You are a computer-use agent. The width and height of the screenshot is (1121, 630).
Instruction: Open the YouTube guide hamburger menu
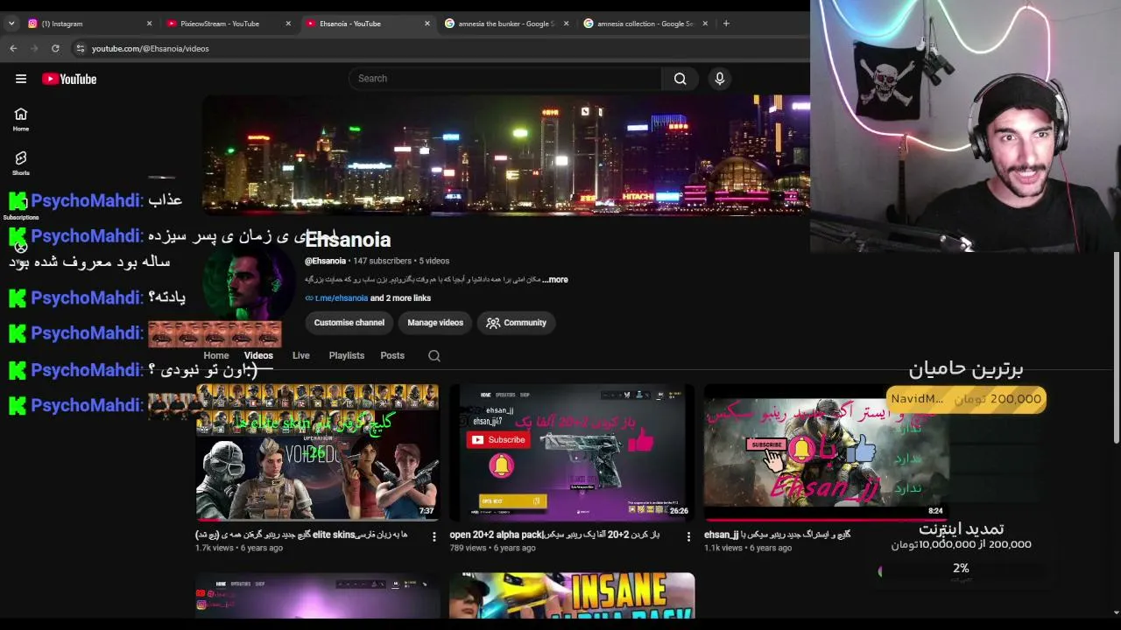pyautogui.click(x=21, y=79)
